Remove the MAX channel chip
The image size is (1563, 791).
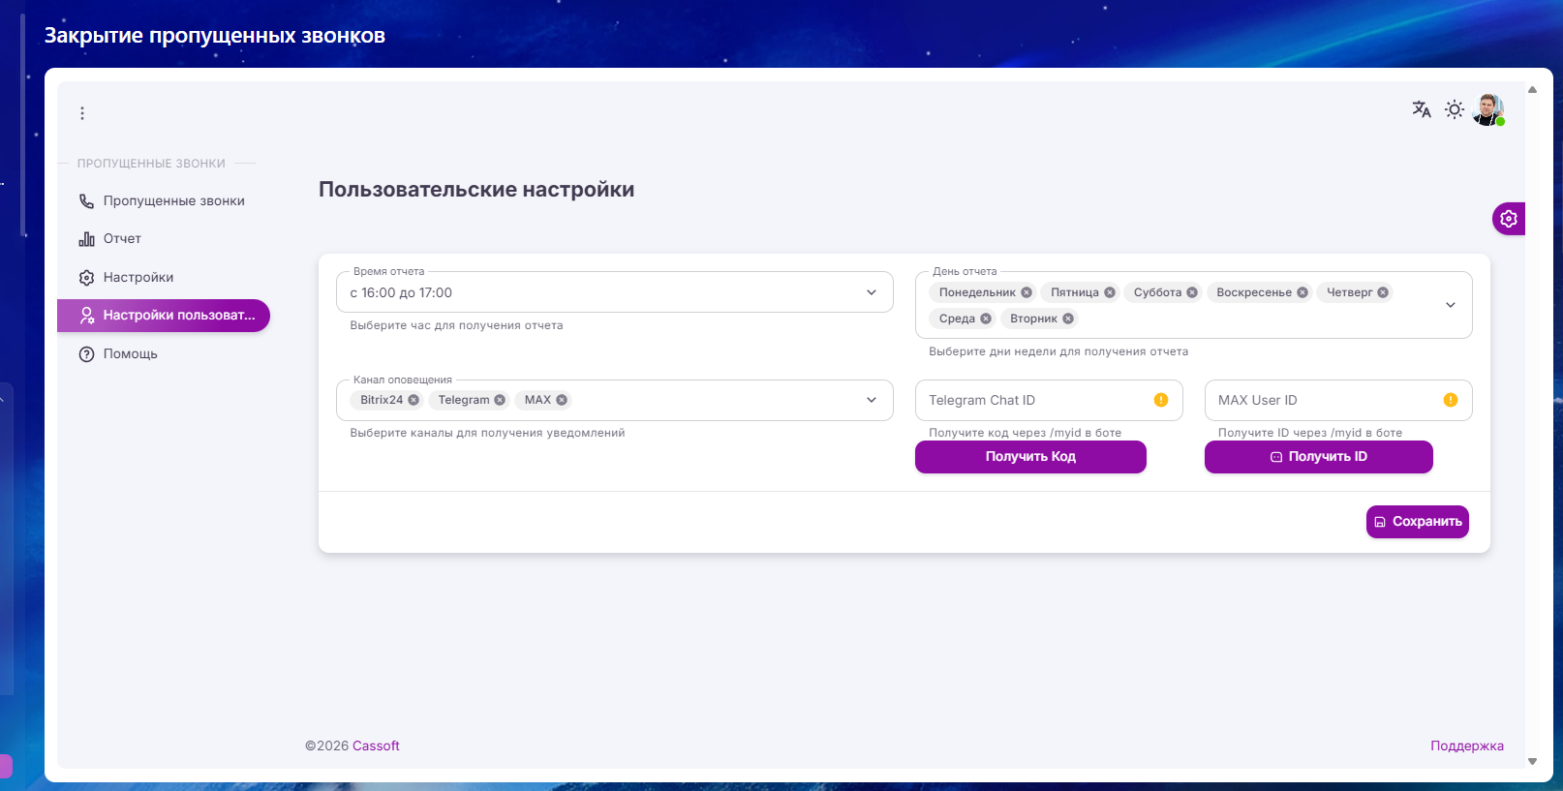pyautogui.click(x=562, y=400)
